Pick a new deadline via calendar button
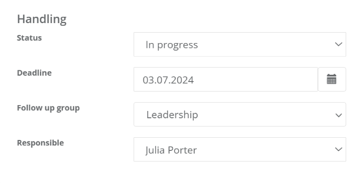Viewport: 362px width, 183px height. (332, 79)
